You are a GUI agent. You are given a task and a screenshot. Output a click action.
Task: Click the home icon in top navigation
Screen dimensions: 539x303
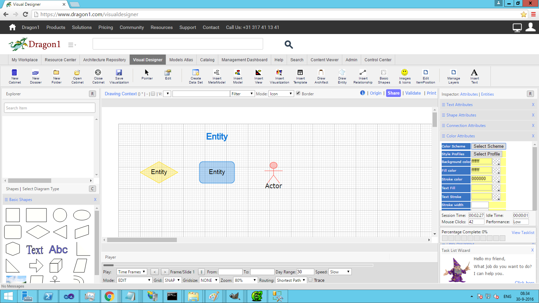(x=12, y=27)
